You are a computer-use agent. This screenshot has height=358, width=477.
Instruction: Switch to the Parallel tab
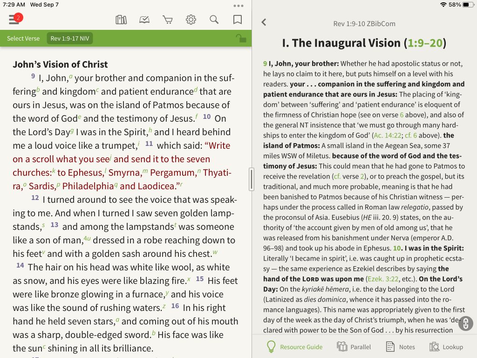coord(354,347)
